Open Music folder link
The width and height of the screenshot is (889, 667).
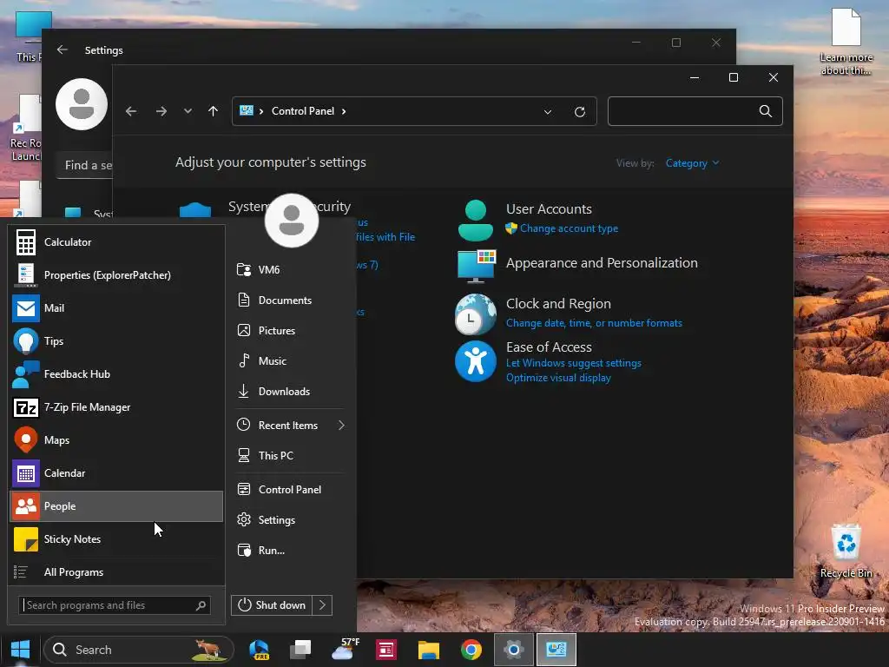pos(289,360)
